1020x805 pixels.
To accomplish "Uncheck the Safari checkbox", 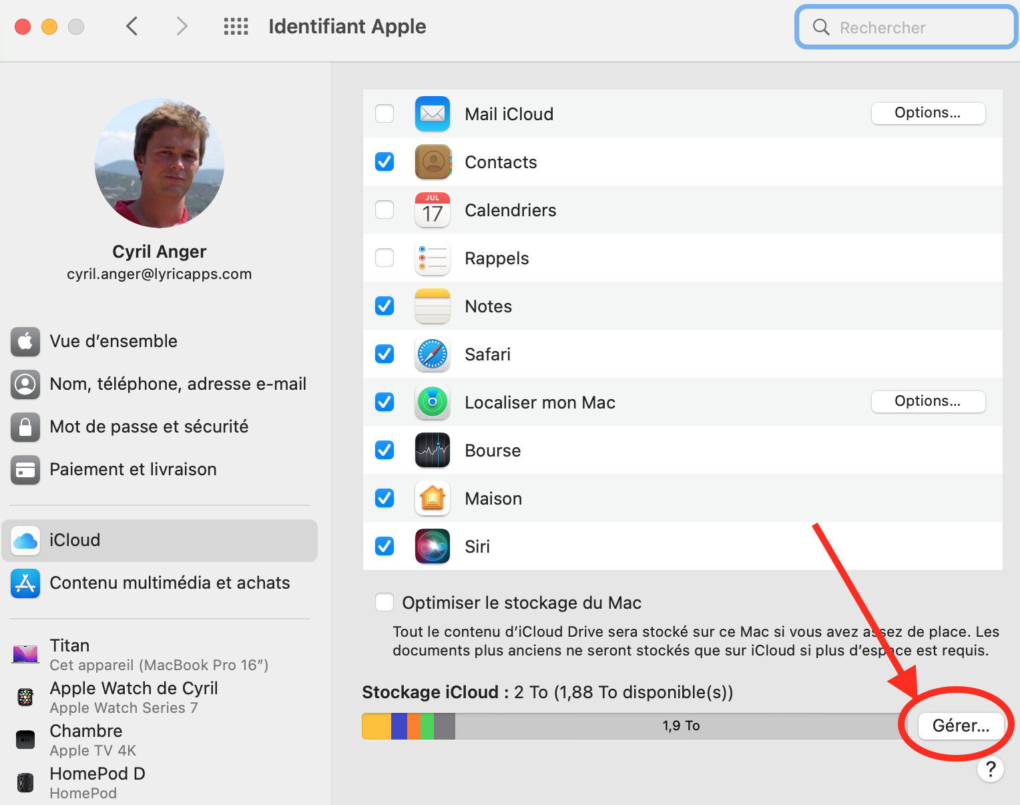I will pos(385,354).
